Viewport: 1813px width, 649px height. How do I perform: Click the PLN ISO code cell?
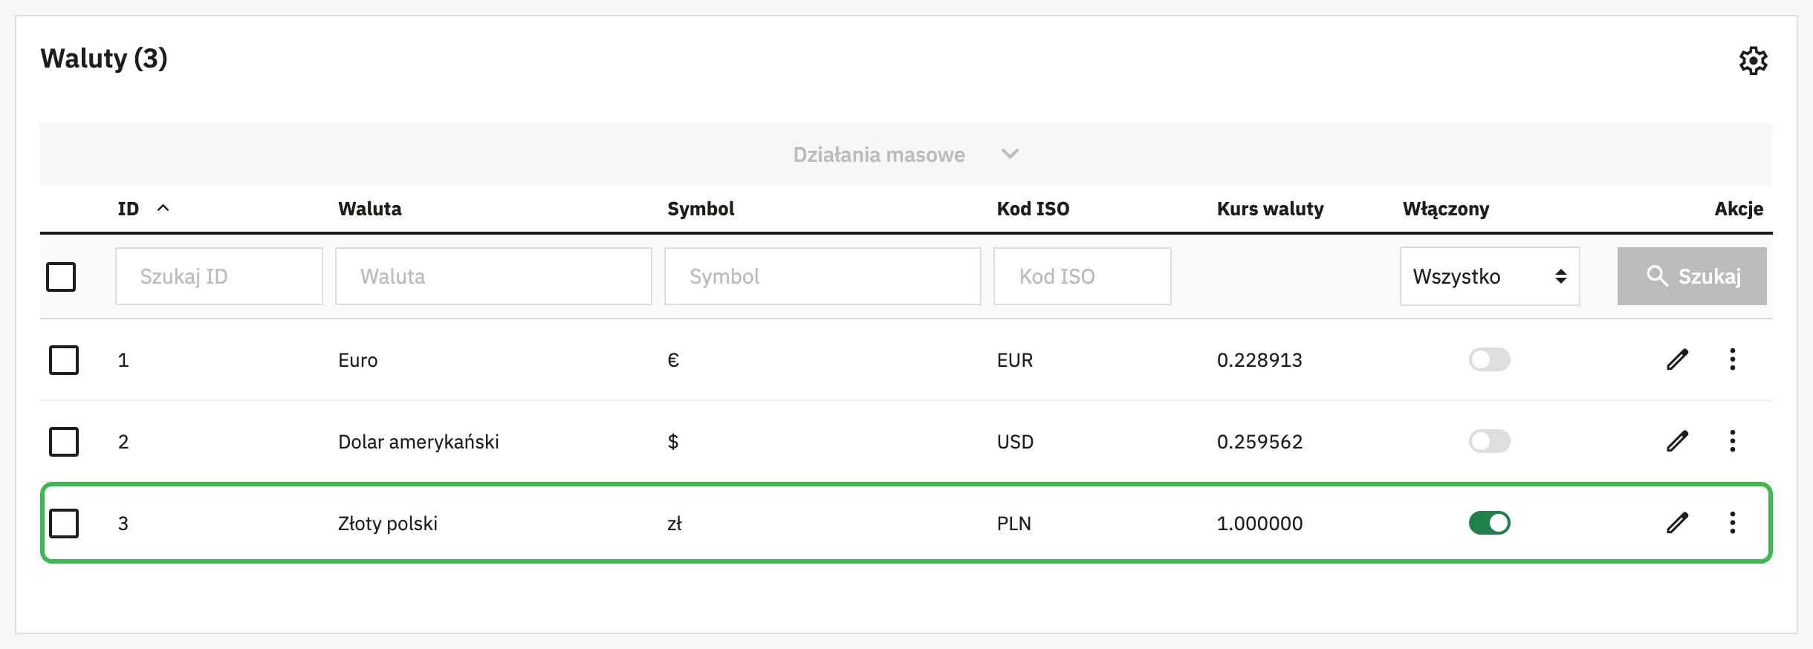click(1014, 524)
